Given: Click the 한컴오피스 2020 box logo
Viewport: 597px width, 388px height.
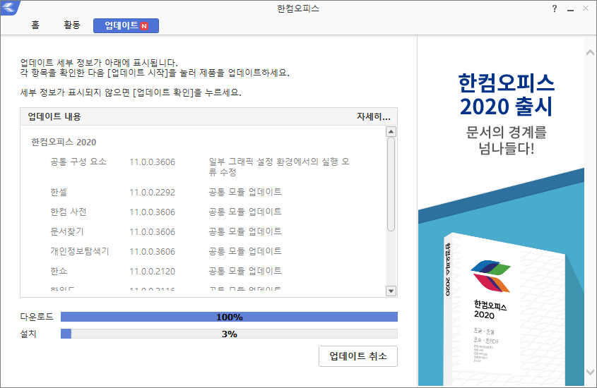Looking at the screenshot, I should [491, 276].
